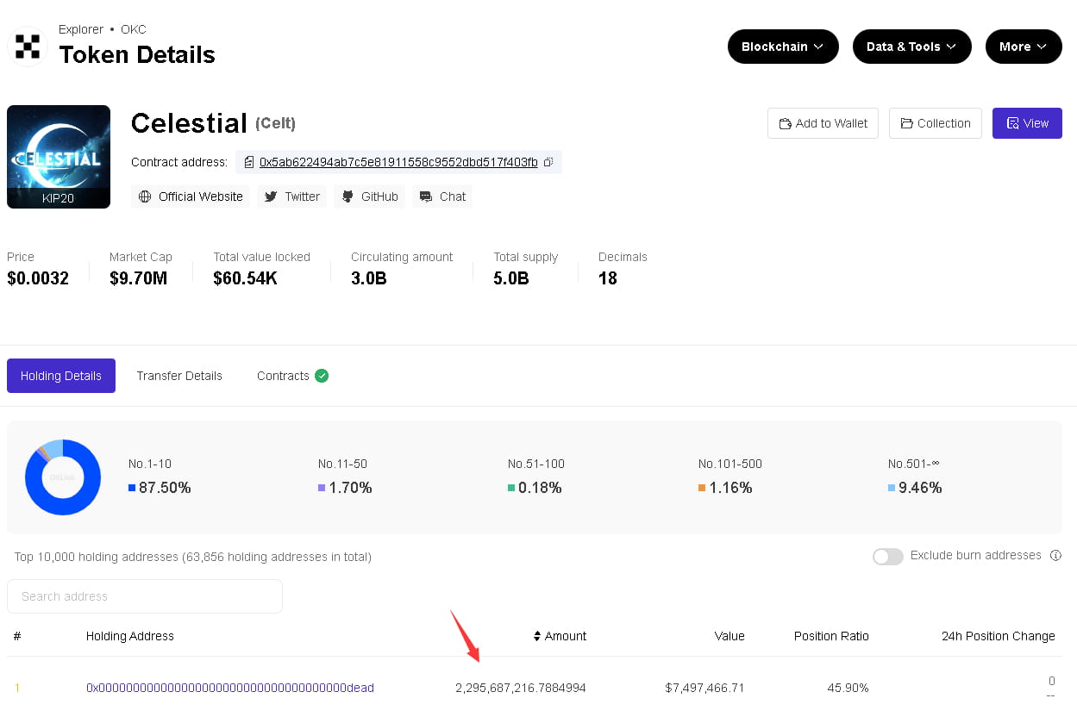Expand the Blockchain dropdown menu
Image resolution: width=1077 pixels, height=717 pixels.
coord(783,47)
